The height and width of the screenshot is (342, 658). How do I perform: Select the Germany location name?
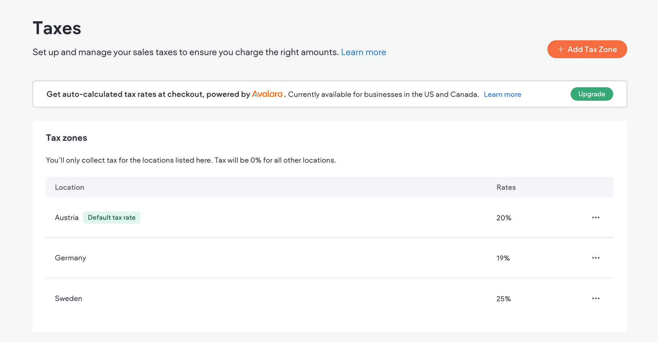(70, 258)
